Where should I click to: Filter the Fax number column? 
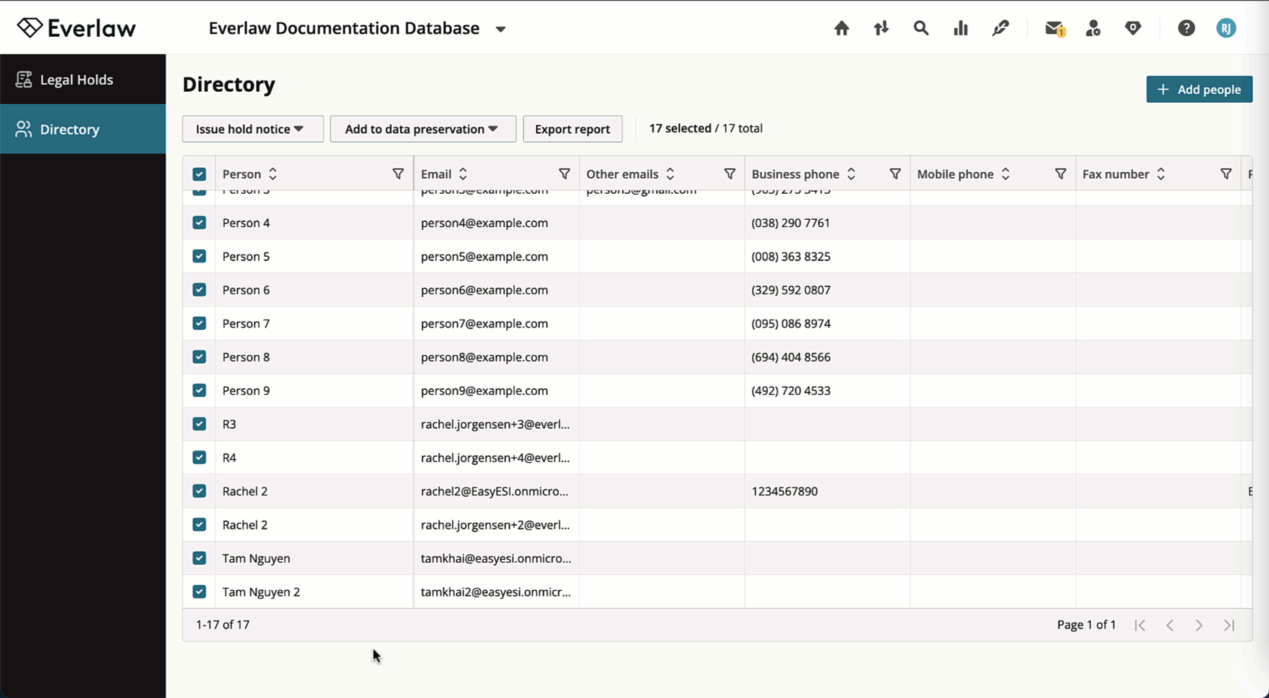point(1226,174)
